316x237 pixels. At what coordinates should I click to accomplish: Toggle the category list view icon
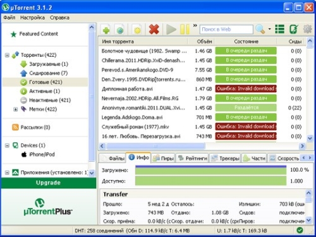click(x=280, y=29)
